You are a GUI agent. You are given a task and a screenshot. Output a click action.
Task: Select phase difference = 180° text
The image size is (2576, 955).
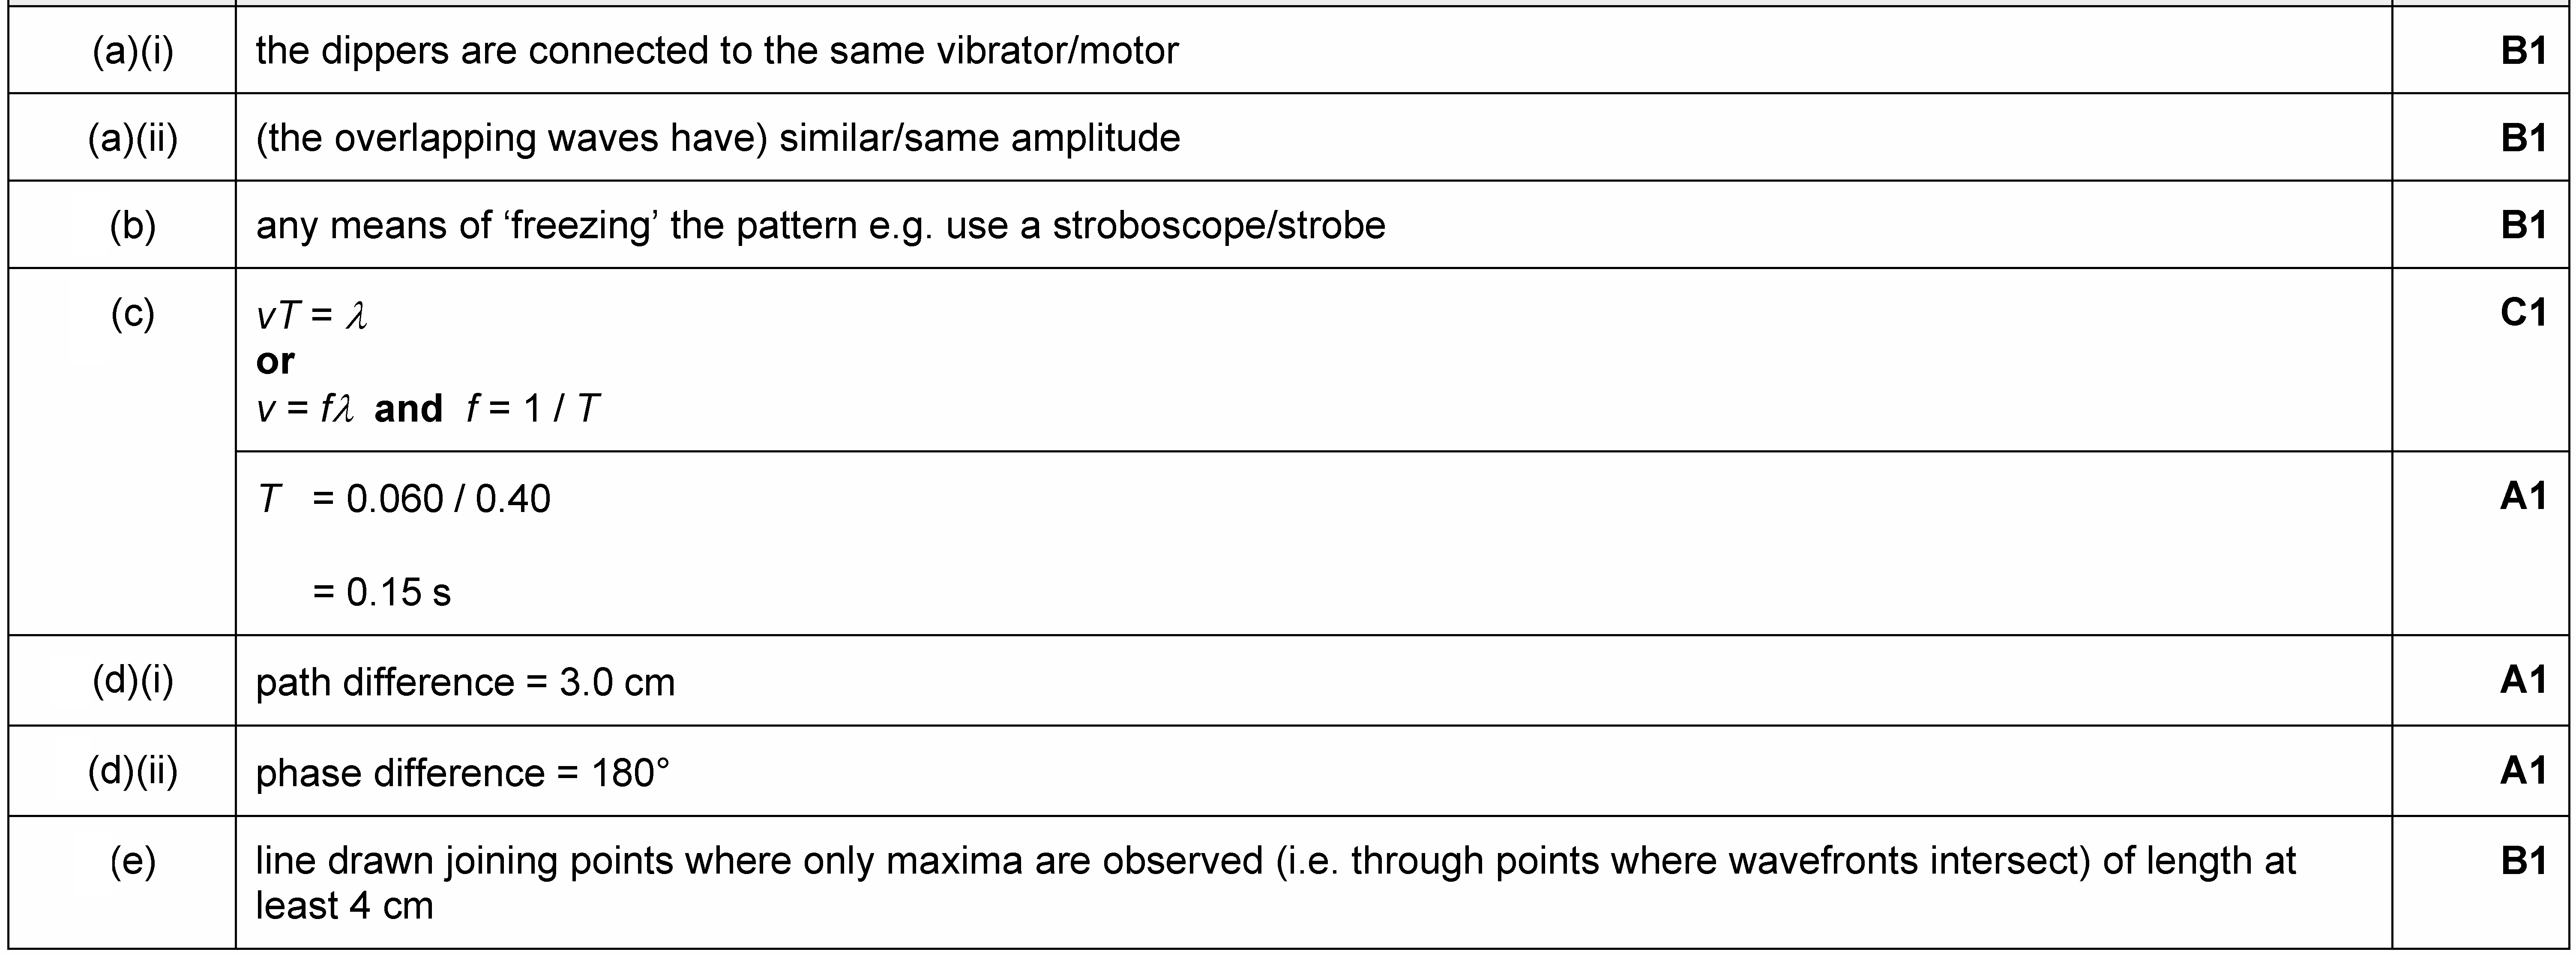pos(462,772)
